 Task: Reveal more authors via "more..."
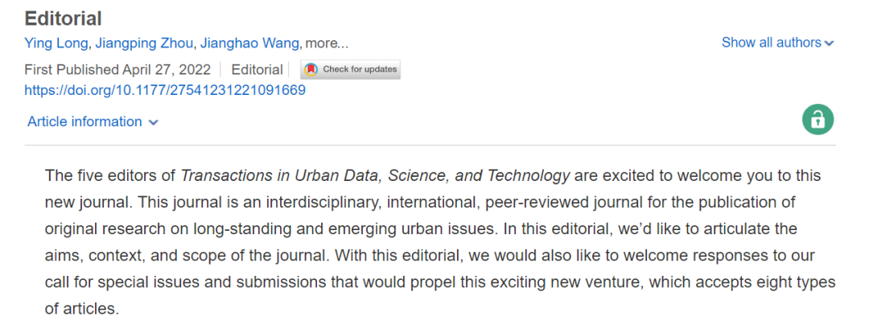(x=327, y=43)
